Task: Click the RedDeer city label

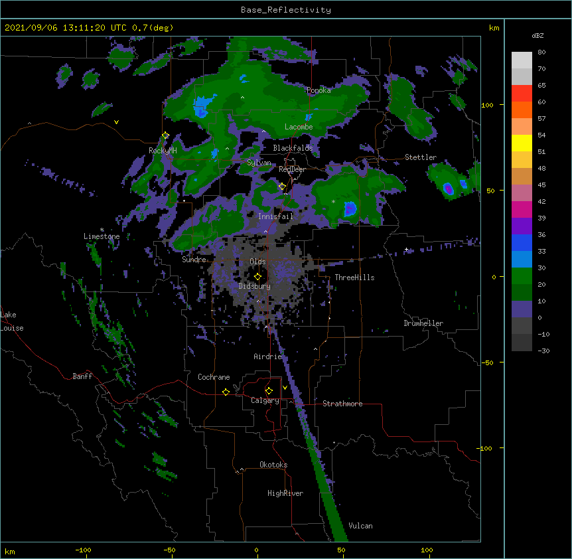Action: click(292, 169)
